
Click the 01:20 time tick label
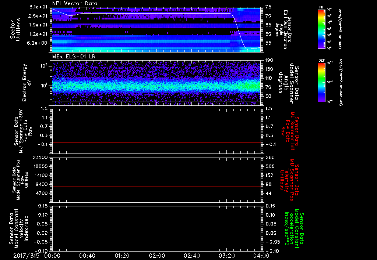[x=122, y=256]
